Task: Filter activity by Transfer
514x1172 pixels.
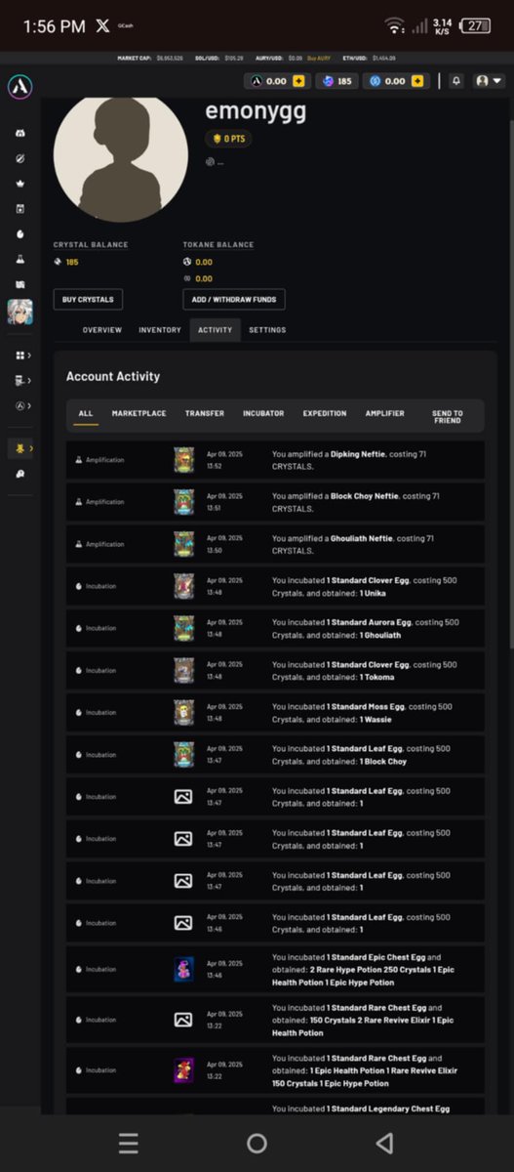Action: pyautogui.click(x=205, y=413)
